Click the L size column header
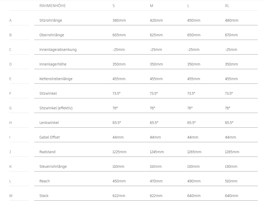264x203 pixels. (188, 6)
